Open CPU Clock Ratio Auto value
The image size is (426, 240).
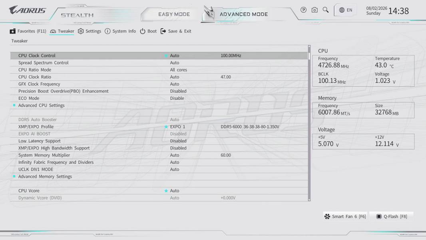[174, 77]
